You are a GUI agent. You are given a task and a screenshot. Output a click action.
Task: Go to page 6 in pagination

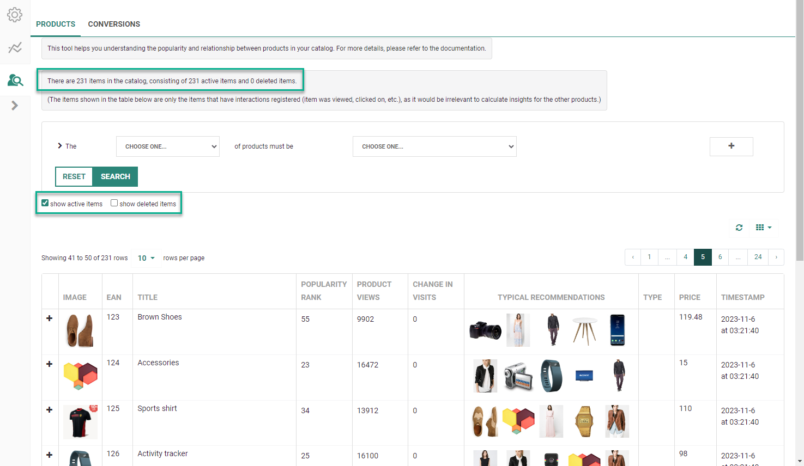720,257
